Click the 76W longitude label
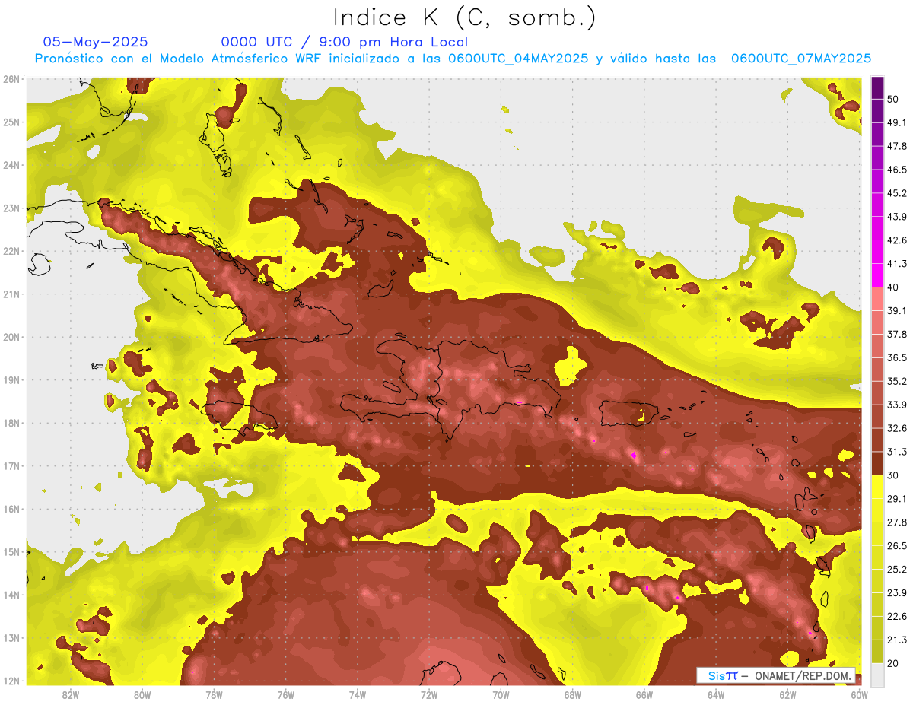 (286, 694)
